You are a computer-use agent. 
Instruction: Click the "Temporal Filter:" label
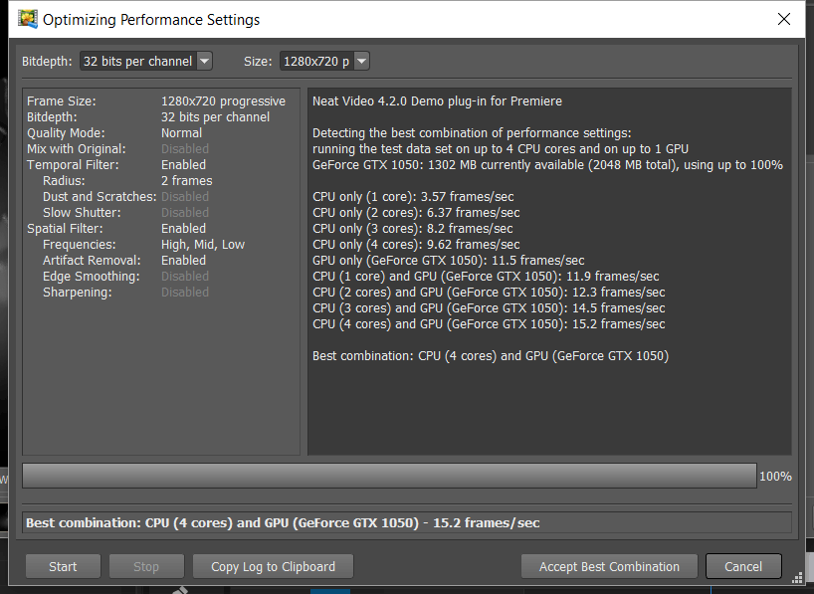pyautogui.click(x=73, y=164)
